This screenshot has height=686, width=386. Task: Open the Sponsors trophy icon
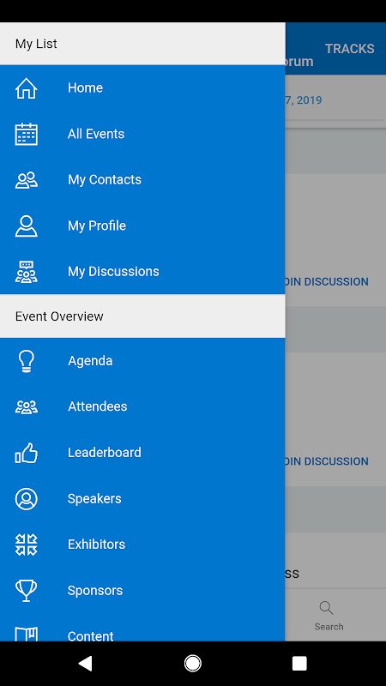click(x=27, y=591)
